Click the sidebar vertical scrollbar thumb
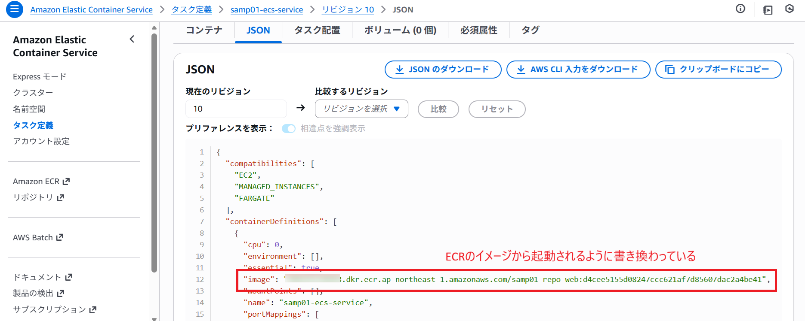The image size is (805, 321). pyautogui.click(x=154, y=152)
